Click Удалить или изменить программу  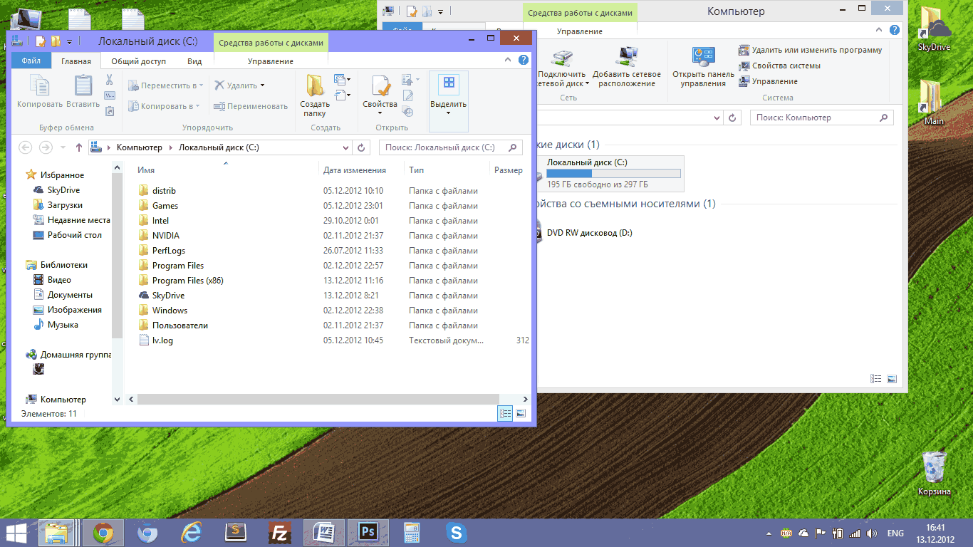tap(811, 50)
